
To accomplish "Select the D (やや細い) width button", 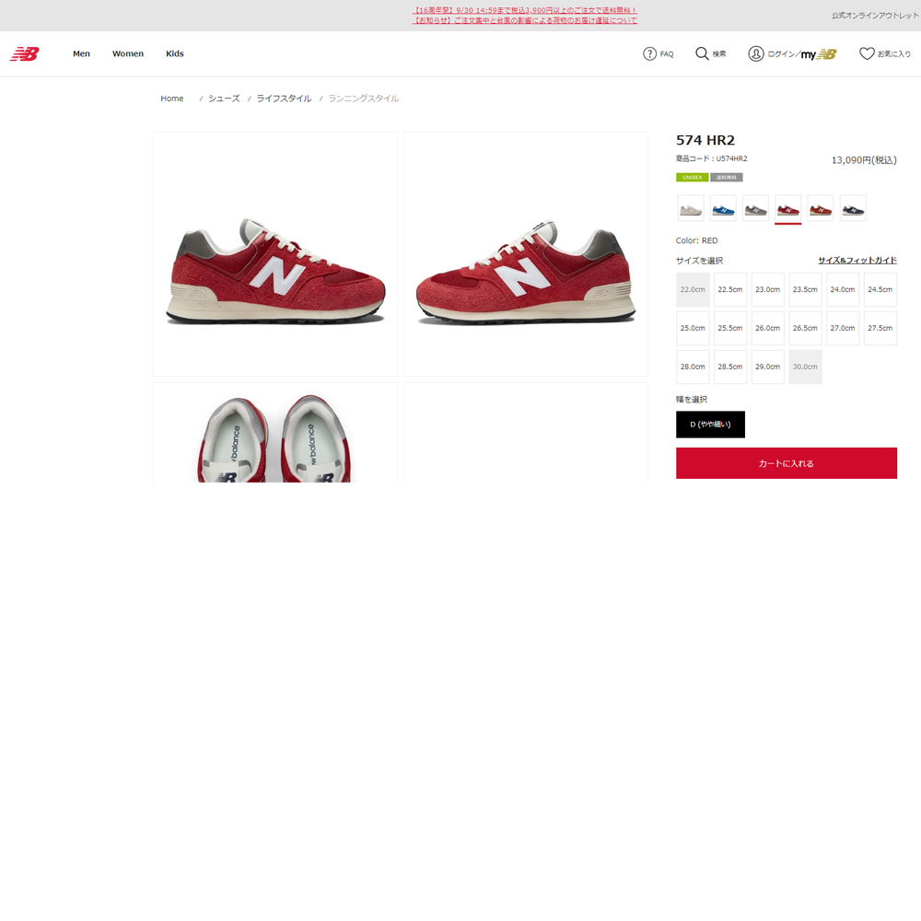I will (710, 425).
